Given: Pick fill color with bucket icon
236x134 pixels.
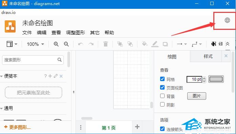Looking at the screenshot, I should tap(145, 44).
